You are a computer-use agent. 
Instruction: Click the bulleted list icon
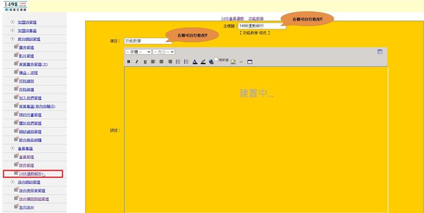pyautogui.click(x=186, y=62)
